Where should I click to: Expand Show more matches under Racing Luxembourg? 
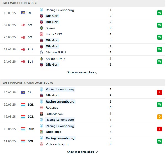81,152
